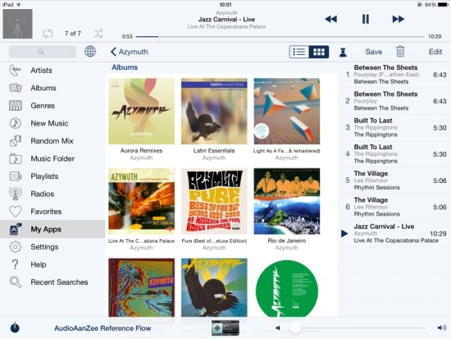Toggle shuffle mode
The width and height of the screenshot is (451, 339).
pyautogui.click(x=98, y=34)
